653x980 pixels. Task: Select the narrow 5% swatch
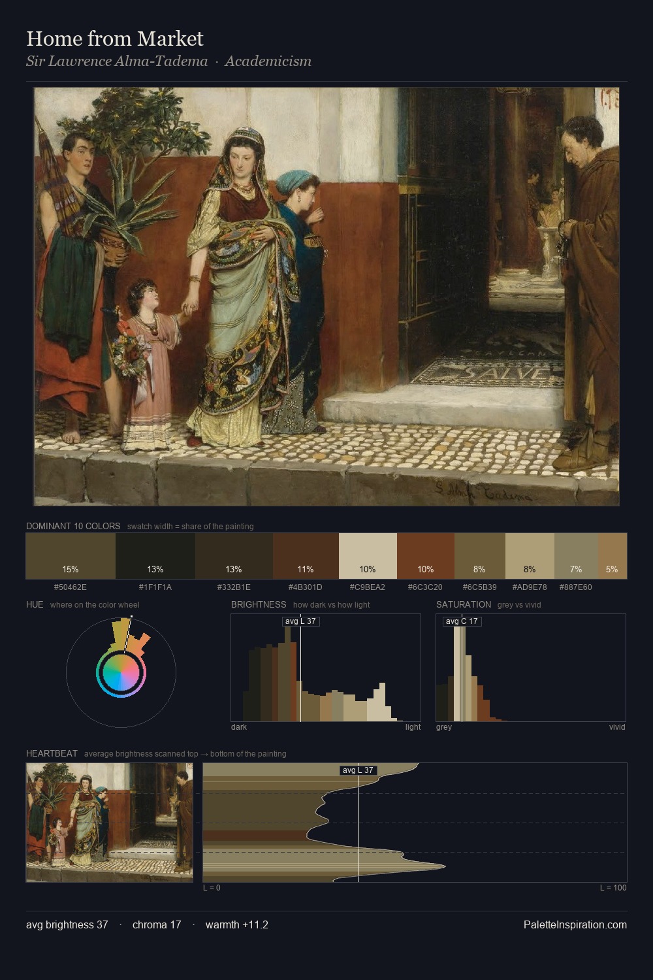(x=613, y=556)
